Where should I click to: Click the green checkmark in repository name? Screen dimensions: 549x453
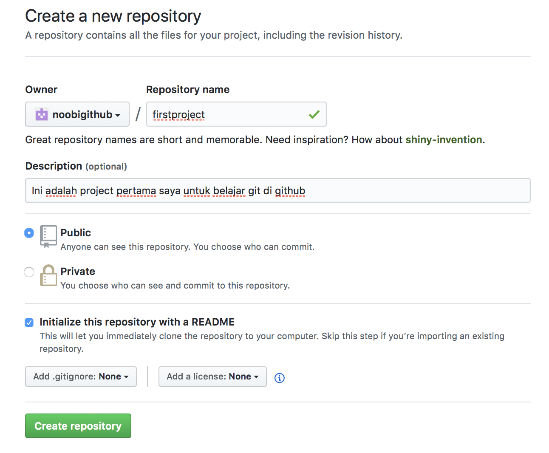(314, 114)
